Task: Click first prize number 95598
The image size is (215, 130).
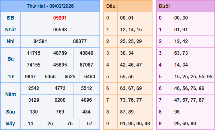Action: [x=60, y=30]
